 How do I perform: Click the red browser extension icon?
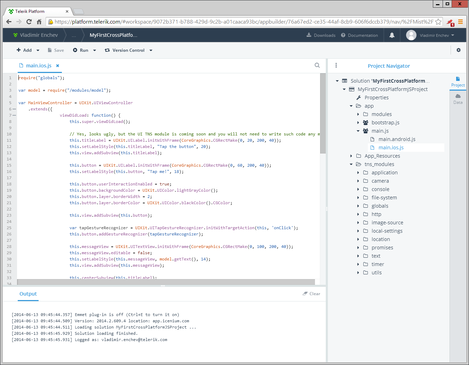pyautogui.click(x=450, y=22)
